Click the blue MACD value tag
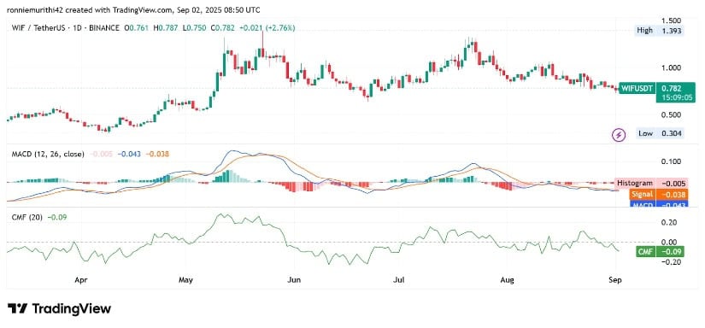This screenshot has width=705, height=328. (642, 204)
